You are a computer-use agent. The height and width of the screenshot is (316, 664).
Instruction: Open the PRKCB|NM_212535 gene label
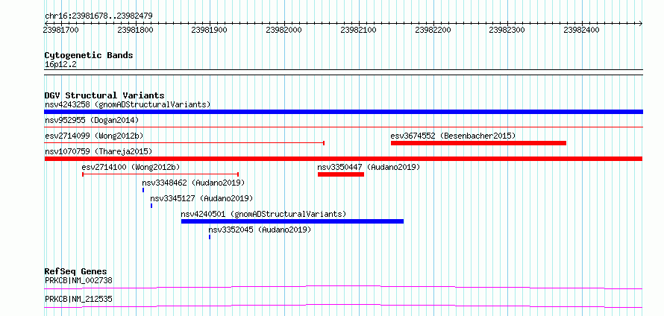[x=78, y=299]
